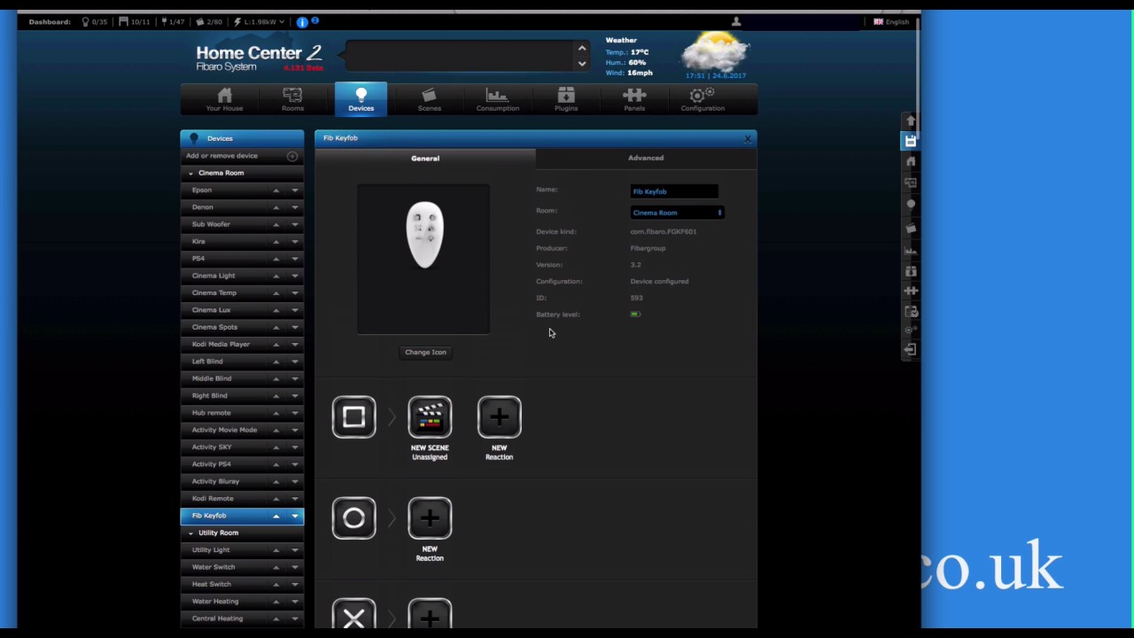Click the weather cloud sun icon
Screen dimensions: 1134x638
coord(714,53)
